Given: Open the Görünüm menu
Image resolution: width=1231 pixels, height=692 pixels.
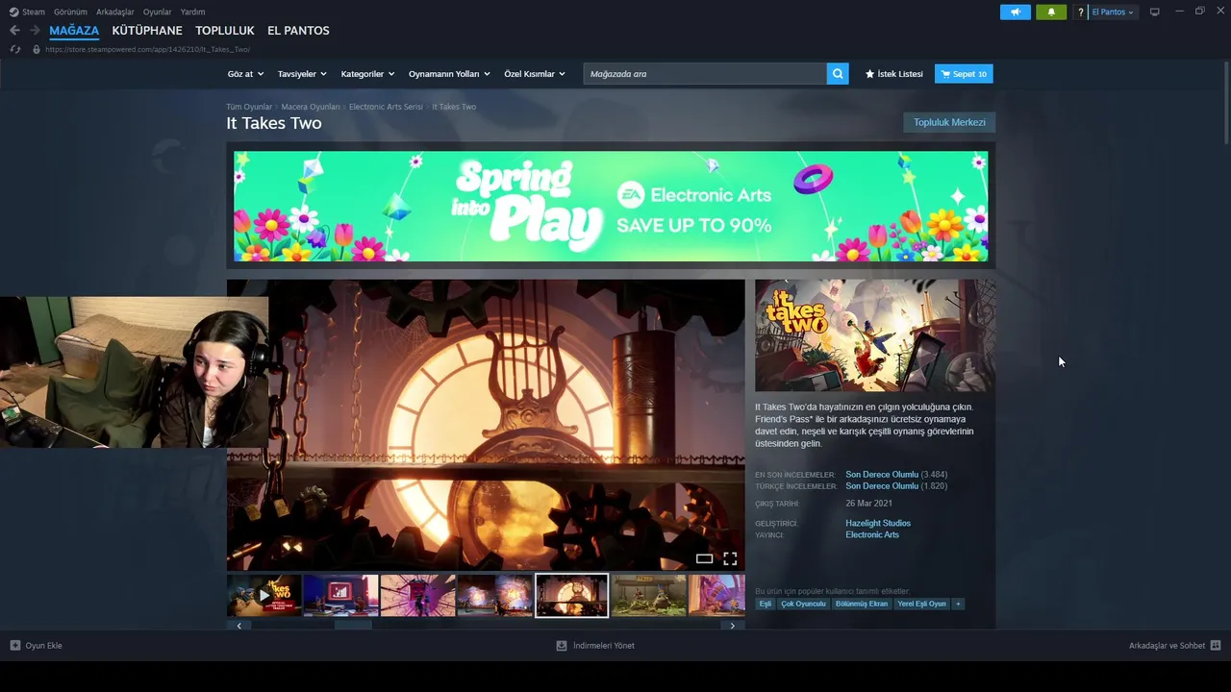Looking at the screenshot, I should coord(70,12).
